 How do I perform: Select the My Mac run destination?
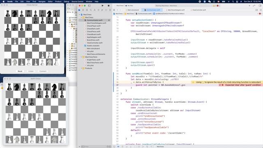(x=129, y=6)
